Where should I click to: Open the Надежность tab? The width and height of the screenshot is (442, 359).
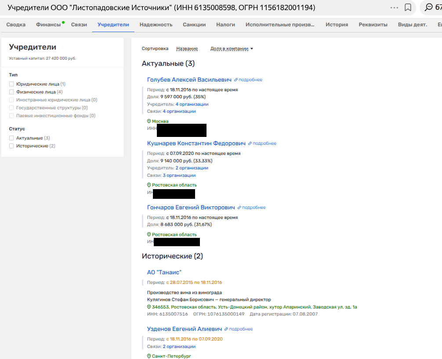[x=156, y=25]
